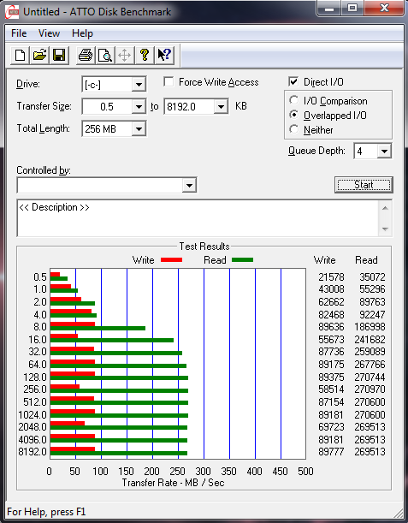This screenshot has width=408, height=523.
Task: Open the Controlled by combo box
Action: click(x=107, y=185)
